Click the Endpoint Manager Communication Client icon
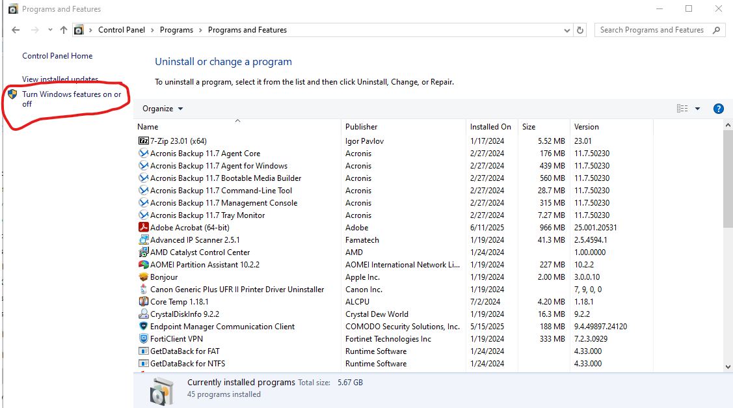The image size is (733, 408). tap(144, 327)
